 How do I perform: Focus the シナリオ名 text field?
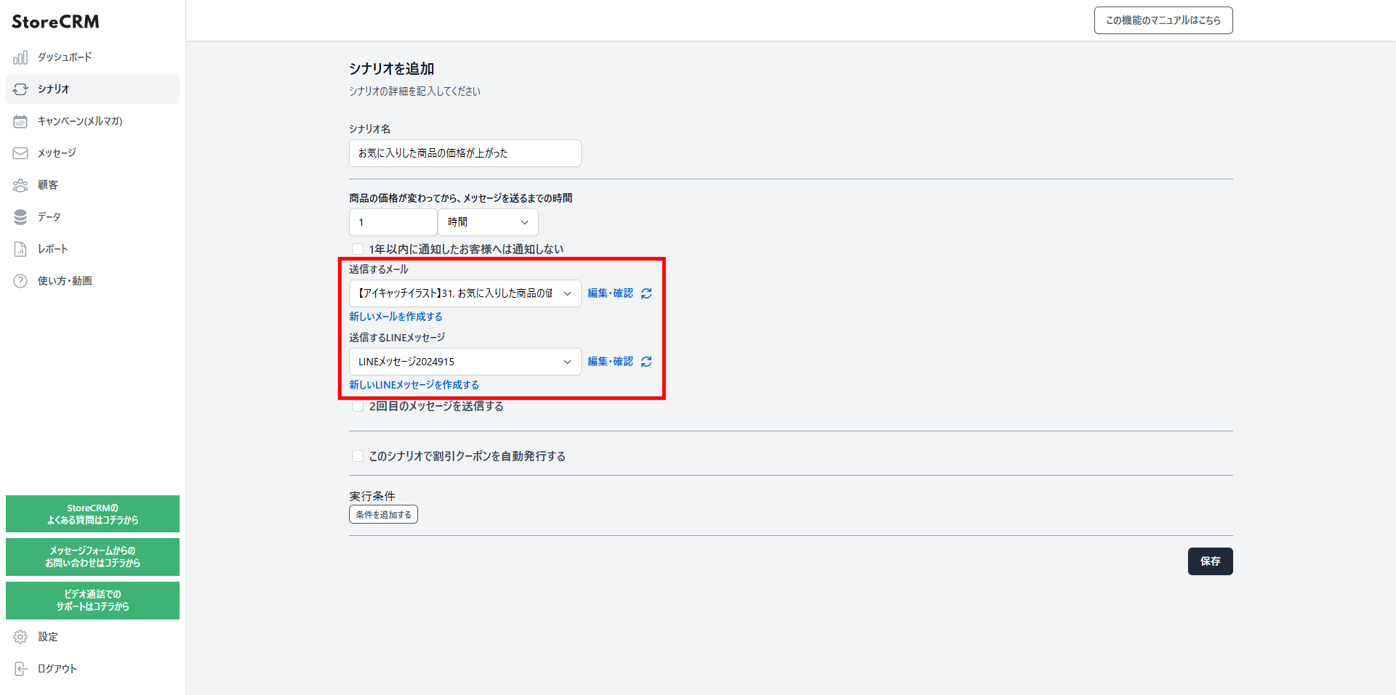[x=465, y=153]
